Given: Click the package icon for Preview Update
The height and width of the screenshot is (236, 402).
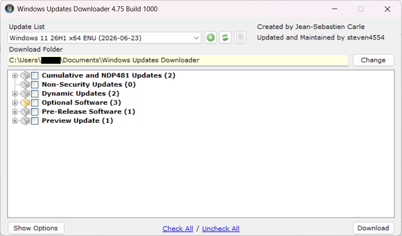Looking at the screenshot, I should (25, 121).
